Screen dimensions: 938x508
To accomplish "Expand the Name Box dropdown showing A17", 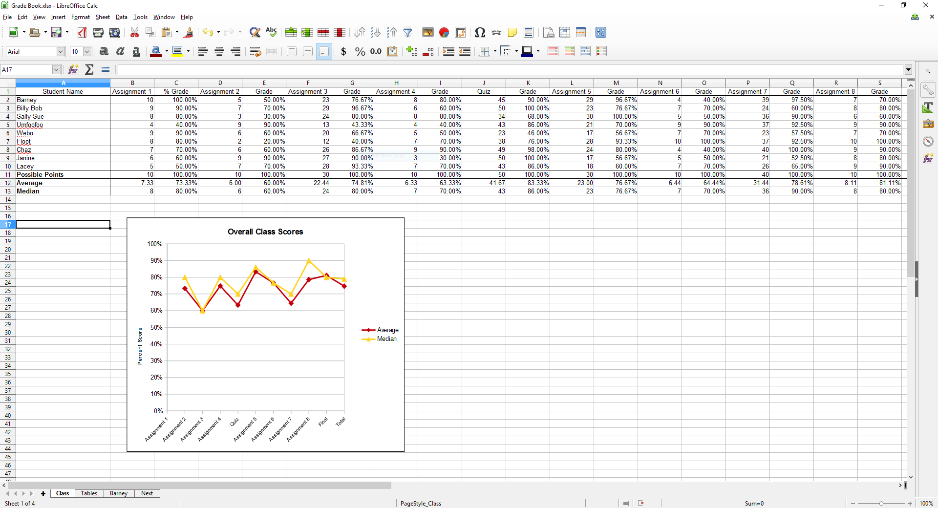I will click(56, 70).
